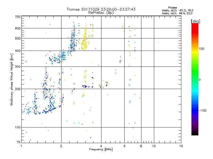Click the black bottom of the colorbar
The height and width of the screenshot is (159, 213).
[195, 134]
